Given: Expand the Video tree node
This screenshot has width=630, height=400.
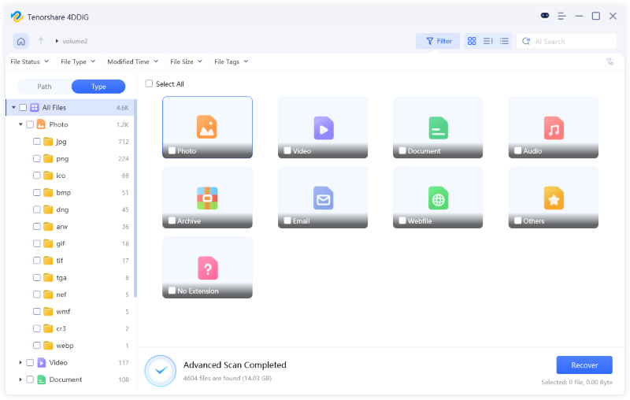Looking at the screenshot, I should click(x=20, y=362).
